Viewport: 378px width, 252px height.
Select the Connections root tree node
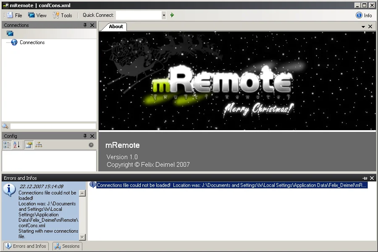pyautogui.click(x=32, y=42)
